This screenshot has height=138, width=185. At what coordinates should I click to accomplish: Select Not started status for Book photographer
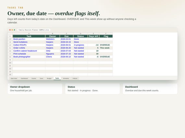[80, 57]
